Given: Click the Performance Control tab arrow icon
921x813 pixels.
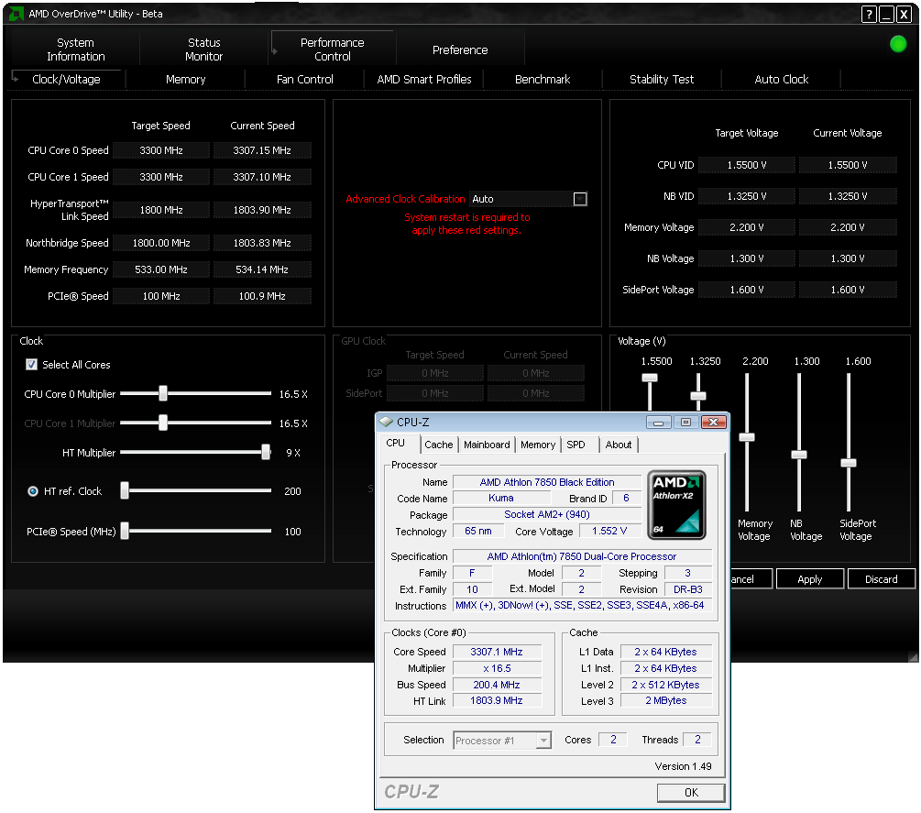Looking at the screenshot, I should [276, 52].
